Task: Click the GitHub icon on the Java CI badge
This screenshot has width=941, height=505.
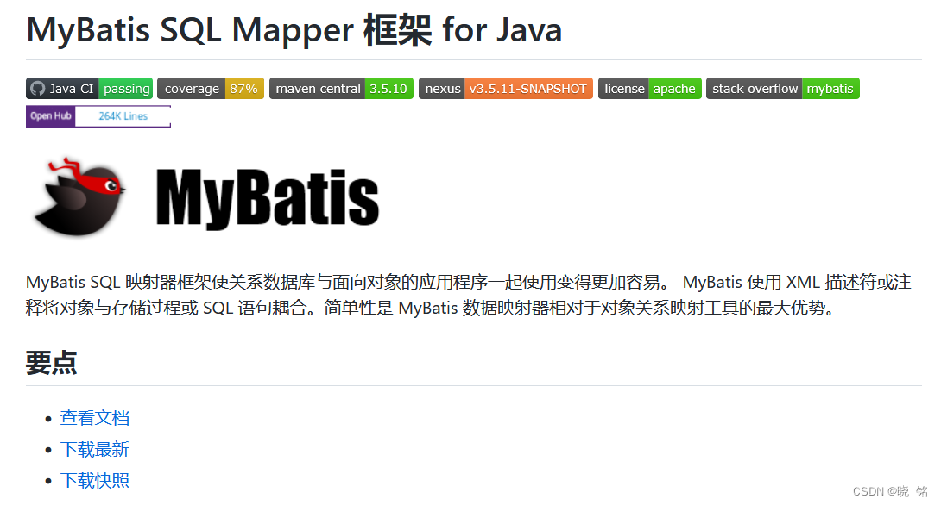Action: tap(38, 88)
